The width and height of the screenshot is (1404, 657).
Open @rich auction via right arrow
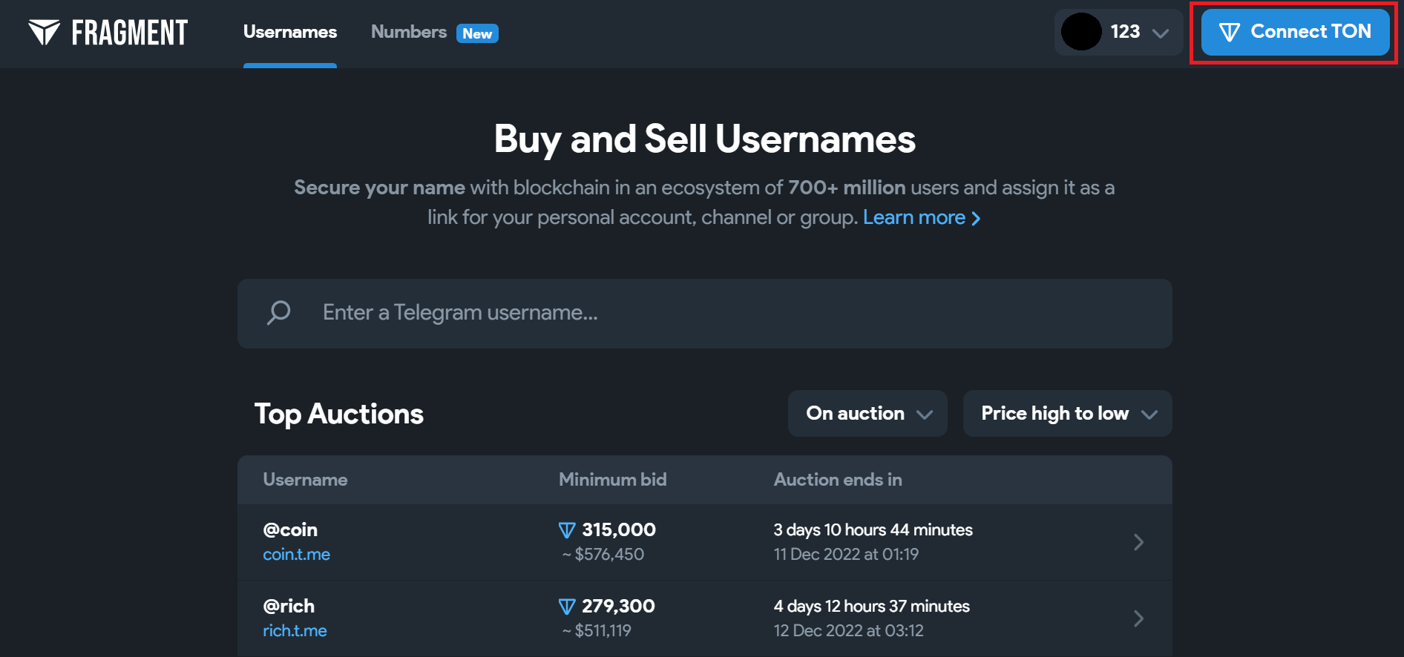1138,618
